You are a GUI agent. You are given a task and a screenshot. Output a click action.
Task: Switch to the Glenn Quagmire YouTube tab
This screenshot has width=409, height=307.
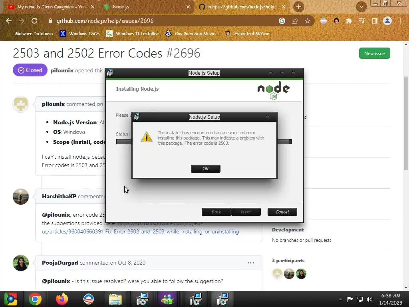pyautogui.click(x=51, y=7)
